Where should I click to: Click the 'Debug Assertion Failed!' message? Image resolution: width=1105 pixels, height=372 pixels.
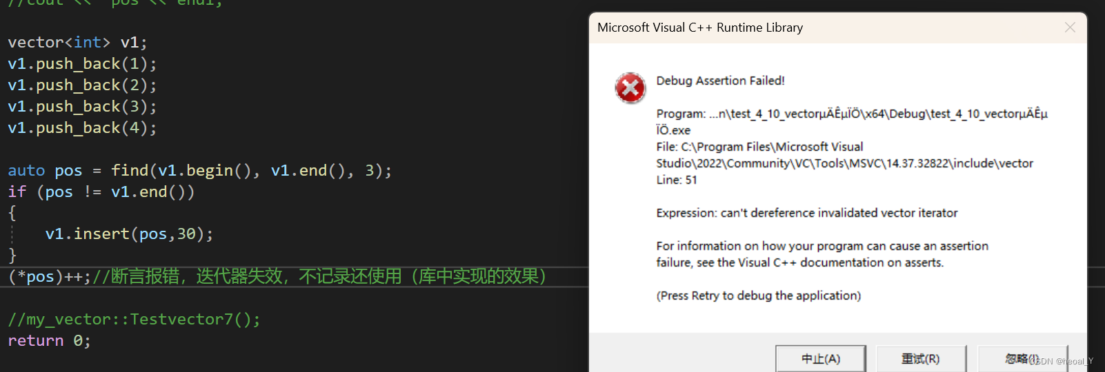coord(721,81)
